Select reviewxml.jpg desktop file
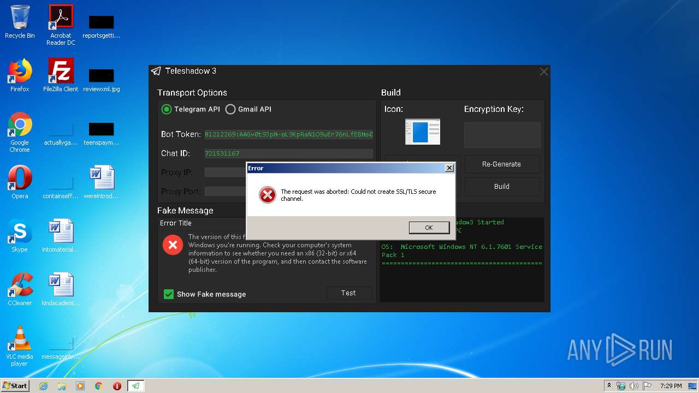 click(x=102, y=81)
